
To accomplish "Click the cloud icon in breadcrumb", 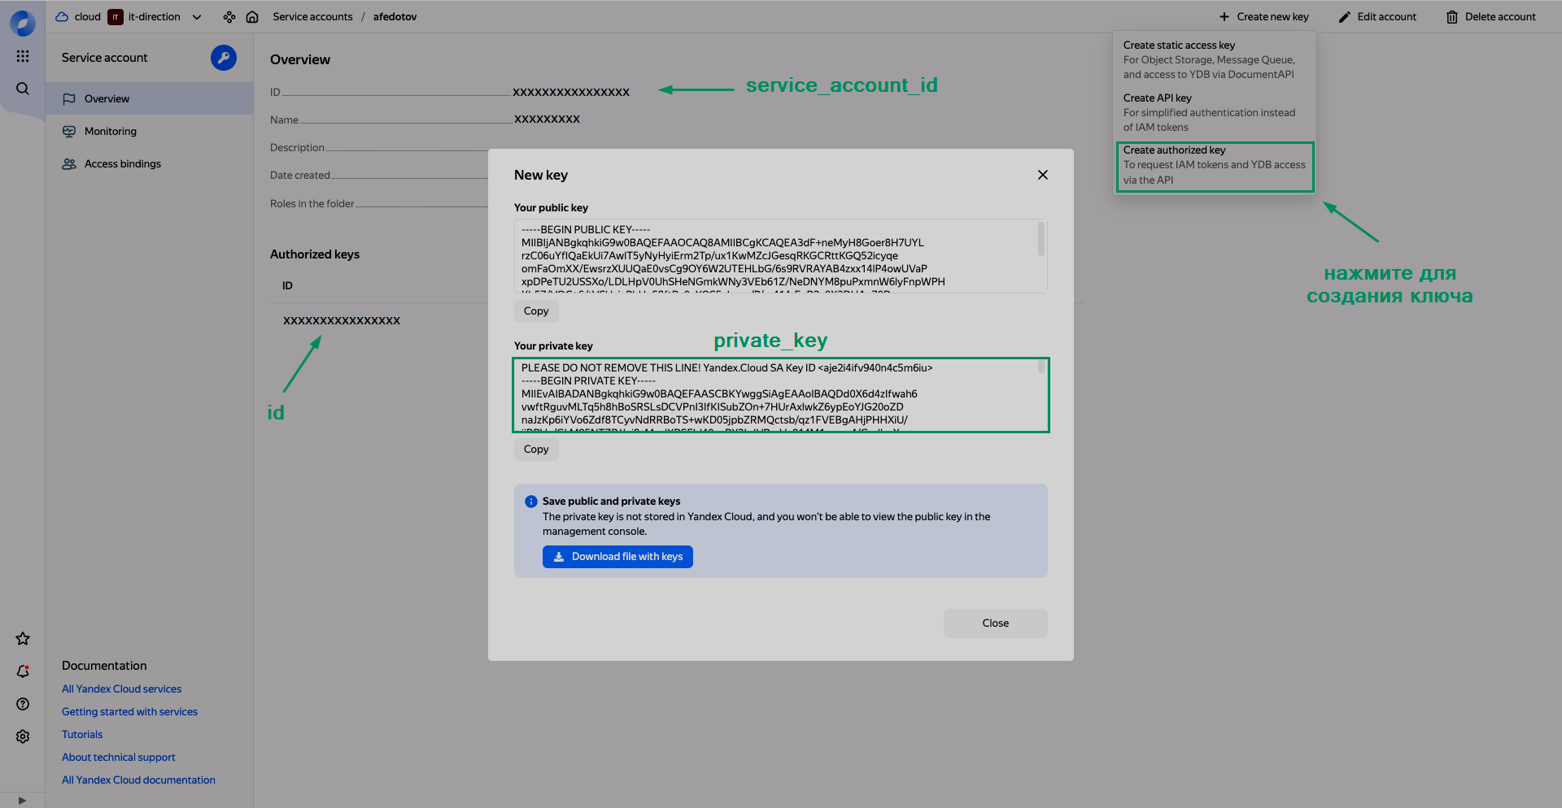I will [x=62, y=16].
